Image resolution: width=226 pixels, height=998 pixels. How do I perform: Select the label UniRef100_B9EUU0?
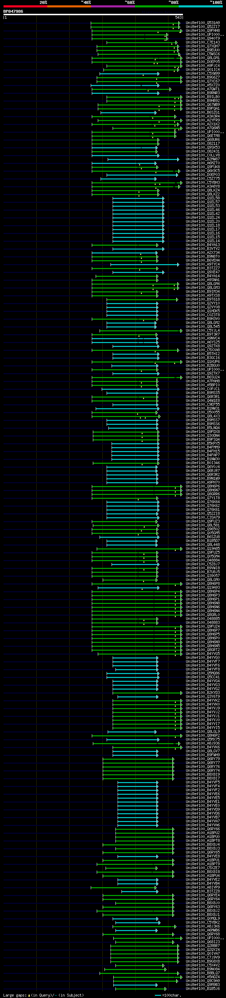(203, 50)
